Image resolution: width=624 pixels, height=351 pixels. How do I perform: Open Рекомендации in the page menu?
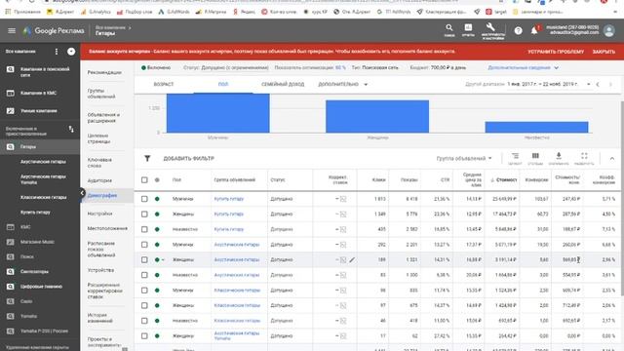[x=104, y=72]
